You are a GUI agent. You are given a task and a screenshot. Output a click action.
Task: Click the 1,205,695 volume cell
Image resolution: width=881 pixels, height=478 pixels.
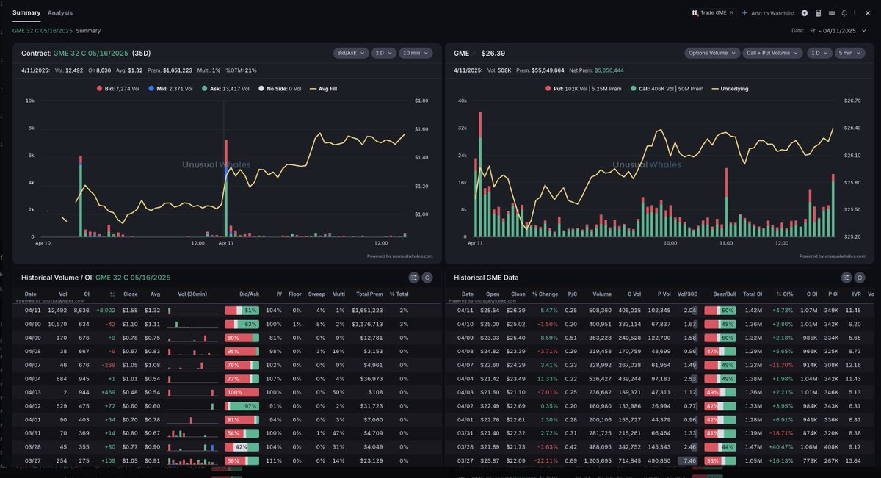pos(598,460)
